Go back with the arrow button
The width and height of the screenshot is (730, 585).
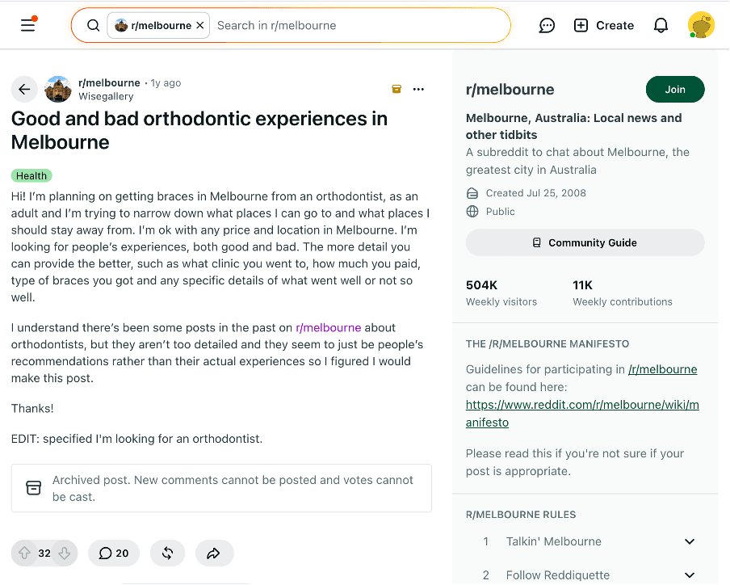click(24, 89)
